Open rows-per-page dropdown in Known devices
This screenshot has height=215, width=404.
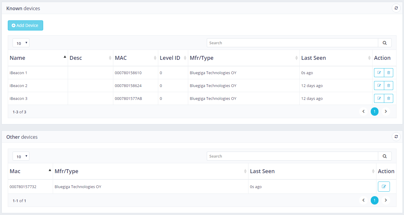click(21, 43)
